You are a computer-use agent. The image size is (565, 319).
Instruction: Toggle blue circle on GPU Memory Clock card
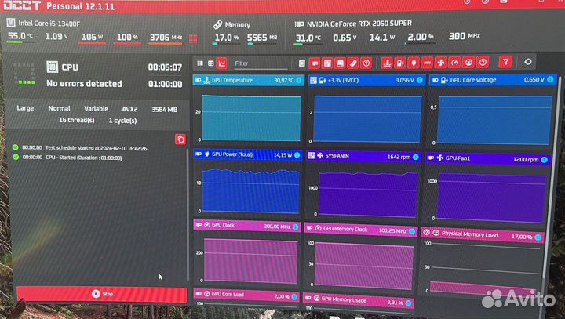click(x=412, y=230)
